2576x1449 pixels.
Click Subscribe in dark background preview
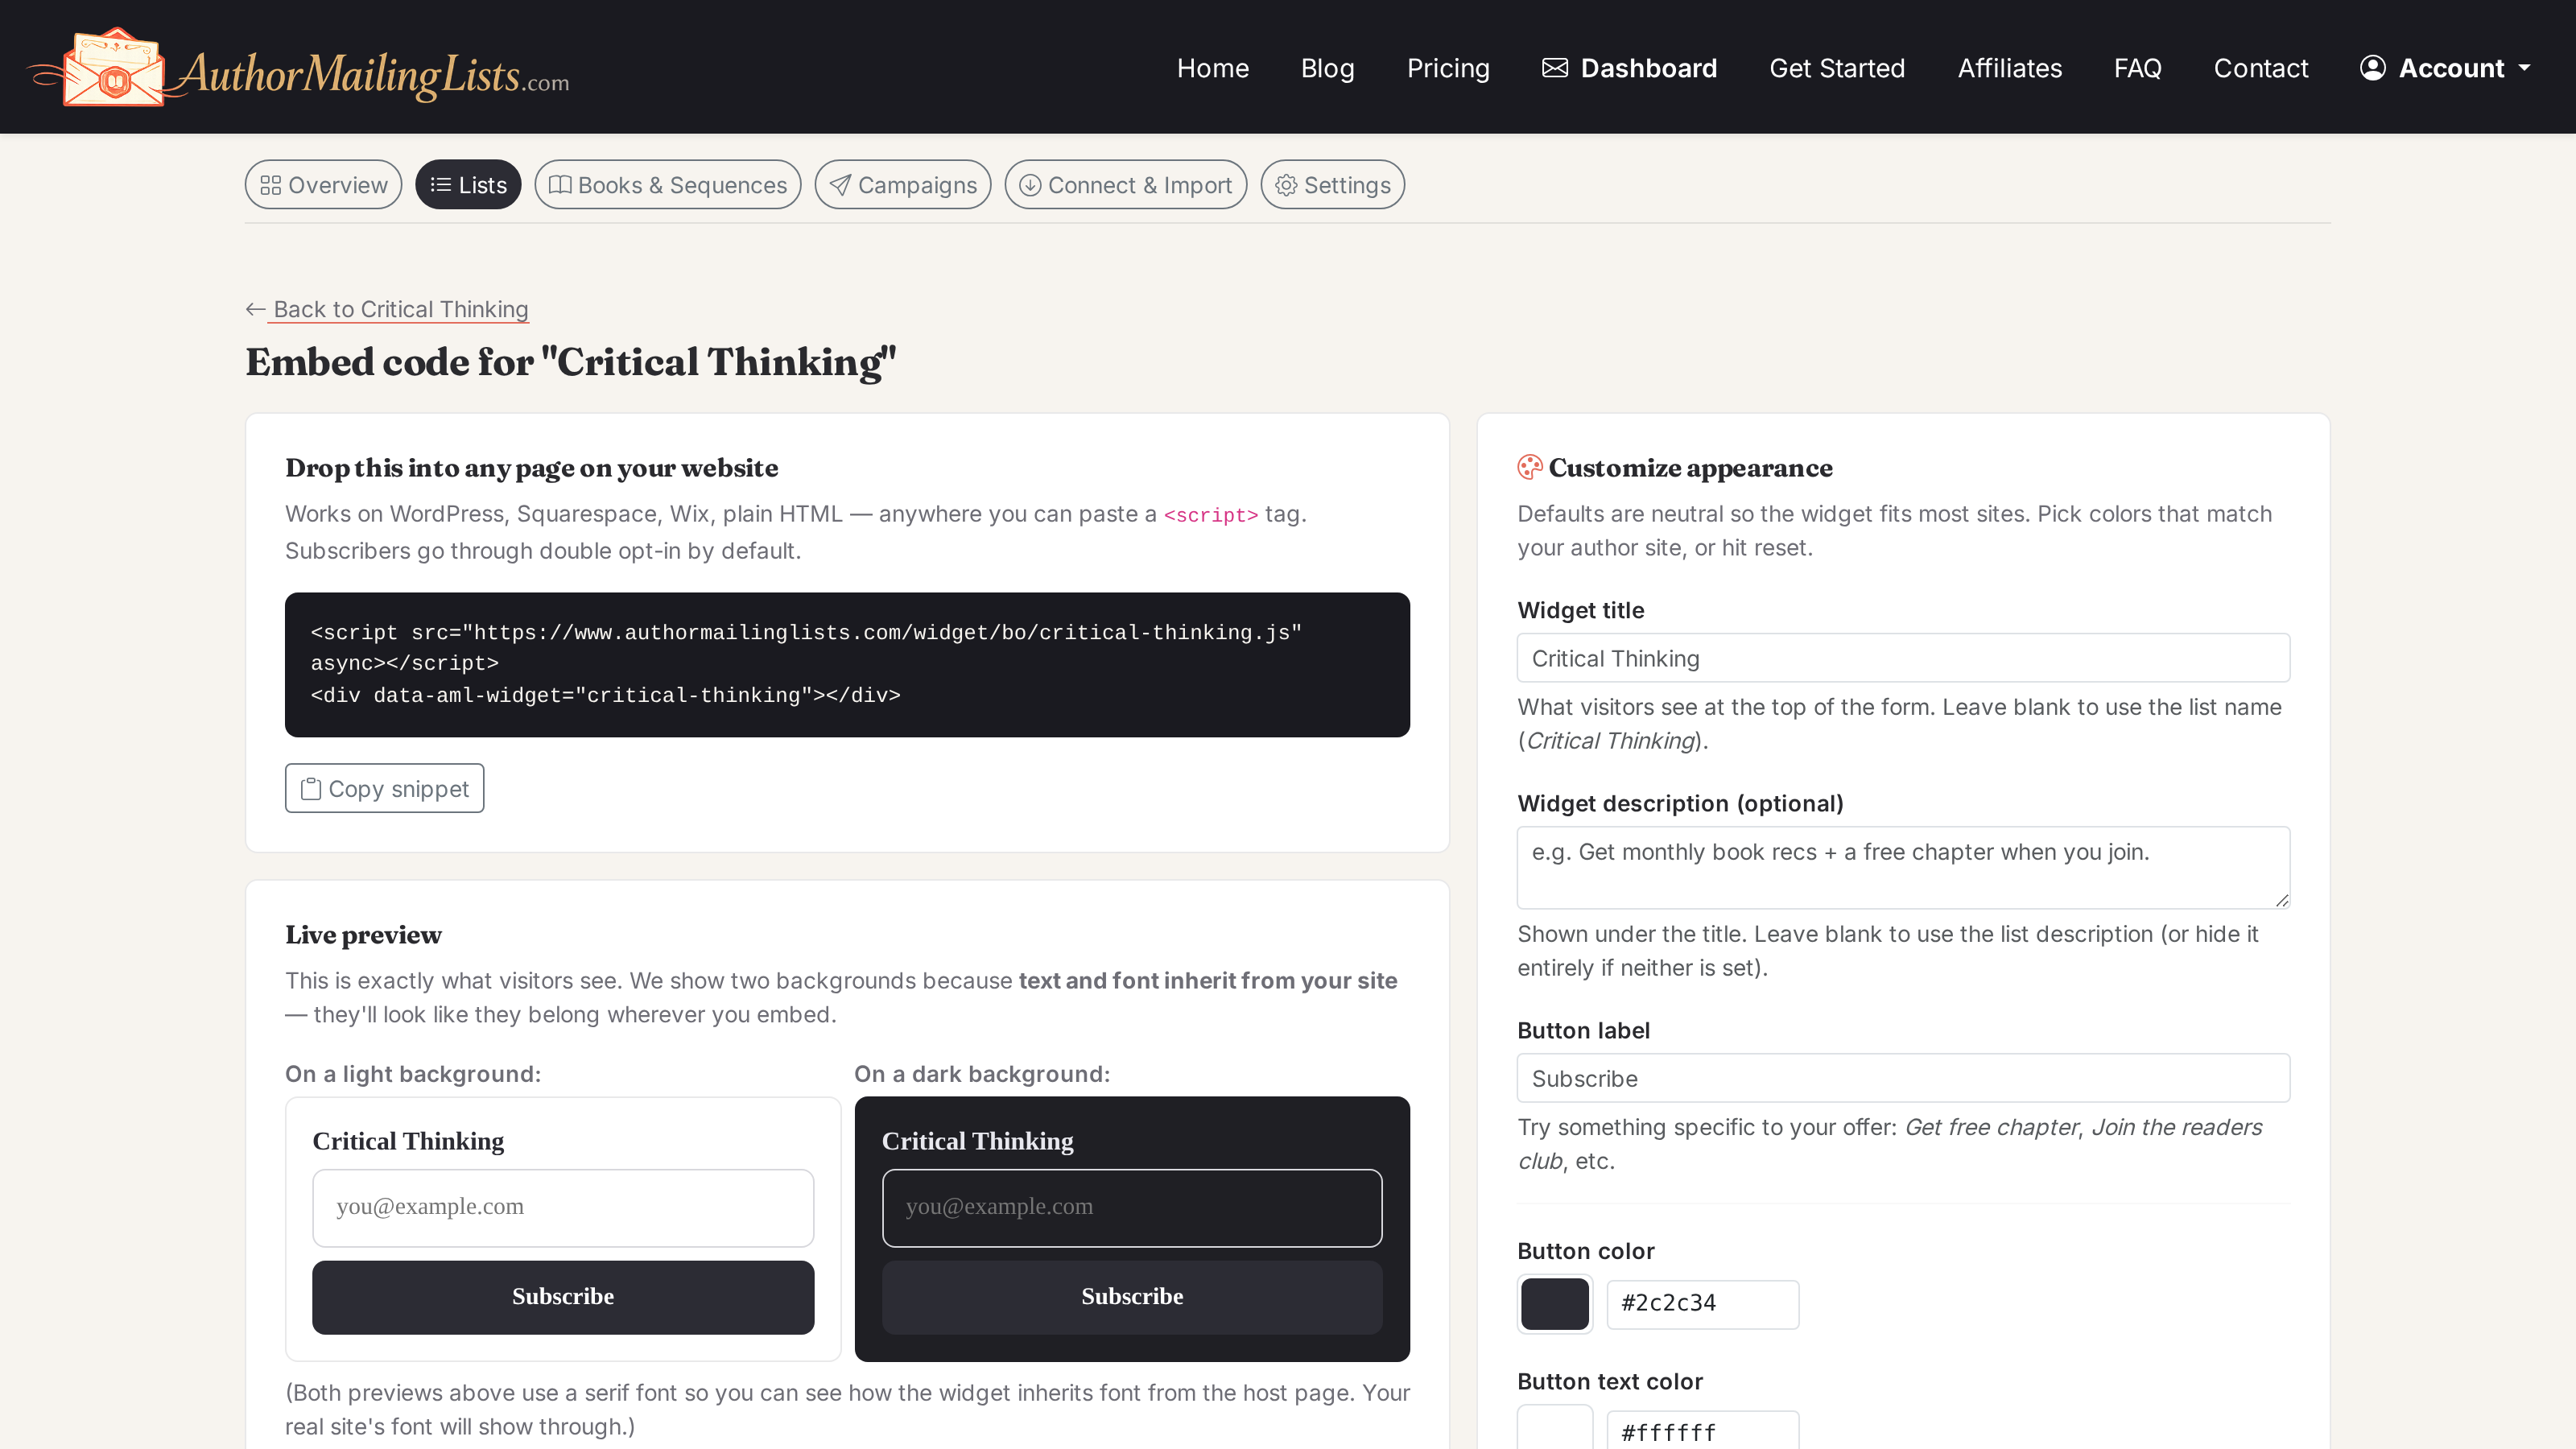[x=1132, y=1297]
